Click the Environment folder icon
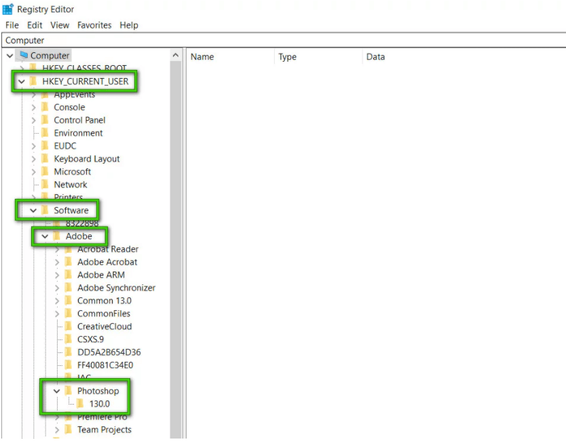Viewport: 566px width, 446px height. point(45,132)
